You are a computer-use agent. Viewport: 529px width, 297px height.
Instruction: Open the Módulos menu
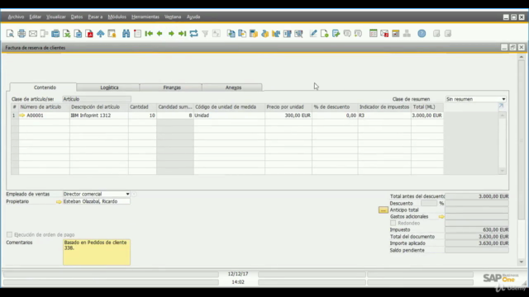(x=117, y=16)
